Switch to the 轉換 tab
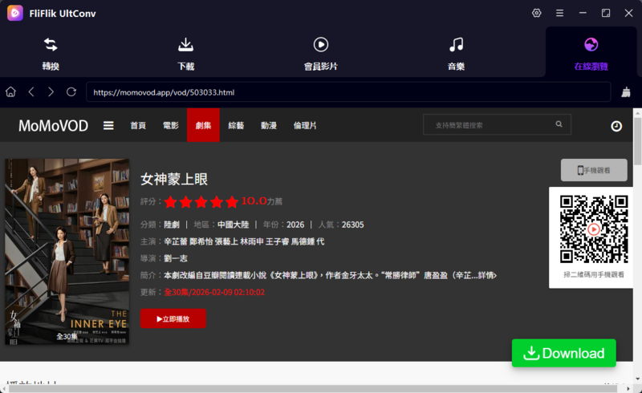This screenshot has width=642, height=393. pyautogui.click(x=51, y=53)
